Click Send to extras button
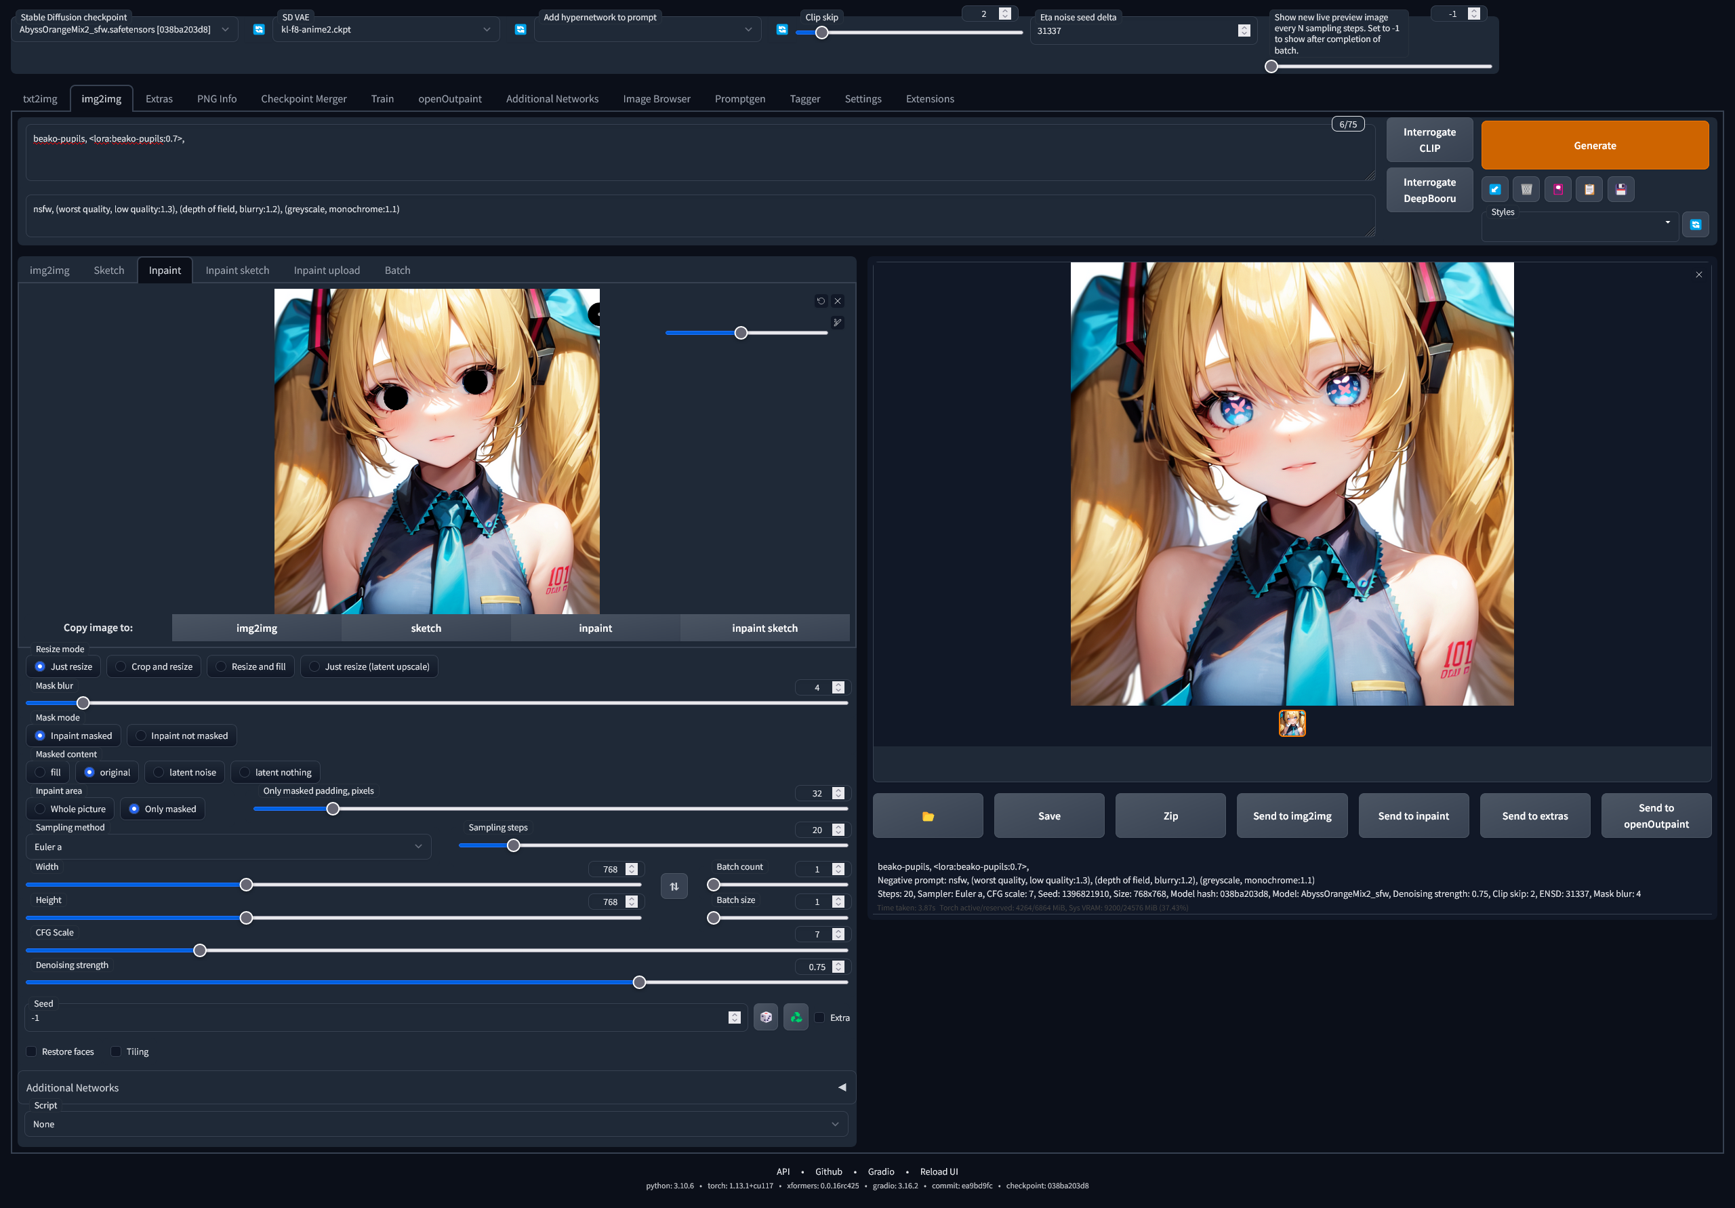This screenshot has height=1208, width=1735. point(1535,816)
